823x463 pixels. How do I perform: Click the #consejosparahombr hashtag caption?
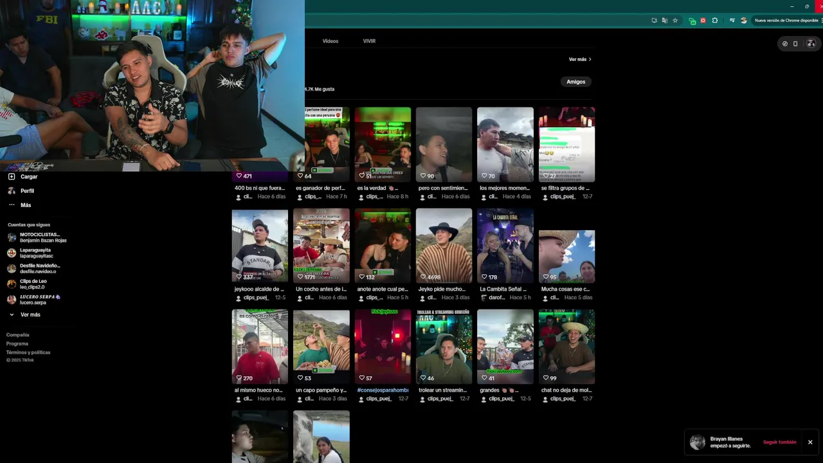383,390
